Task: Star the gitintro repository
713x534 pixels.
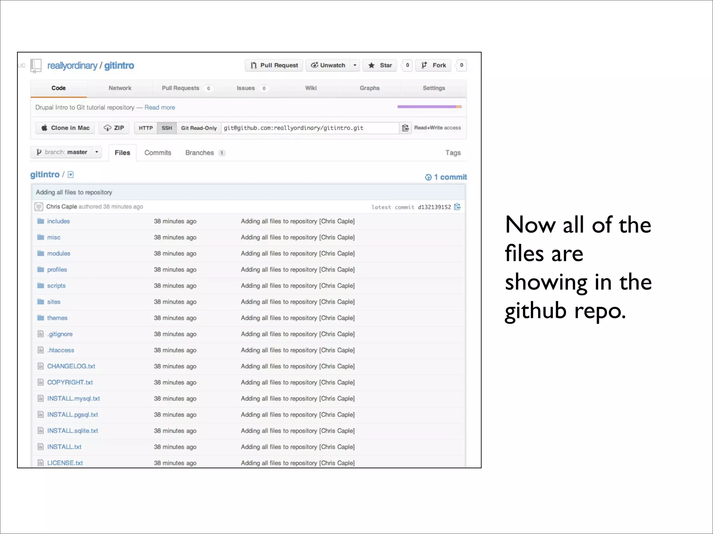Action: (380, 65)
